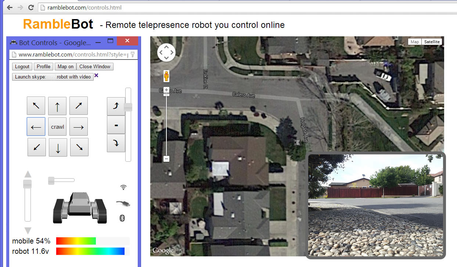Launch Skype with robot video
Viewport: 457px width, 267px height.
point(53,77)
